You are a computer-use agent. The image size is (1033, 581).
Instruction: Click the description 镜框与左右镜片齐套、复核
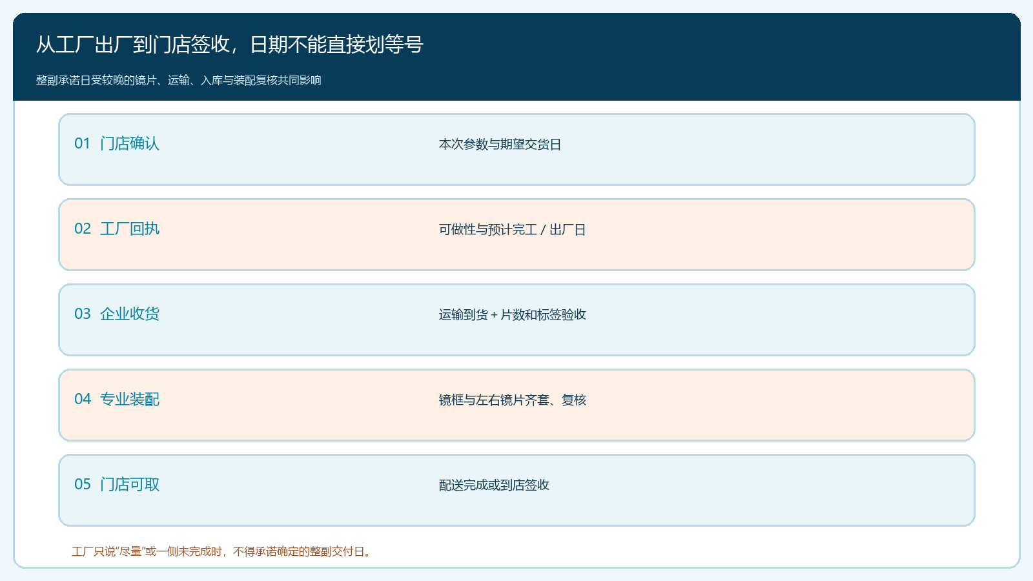(513, 400)
